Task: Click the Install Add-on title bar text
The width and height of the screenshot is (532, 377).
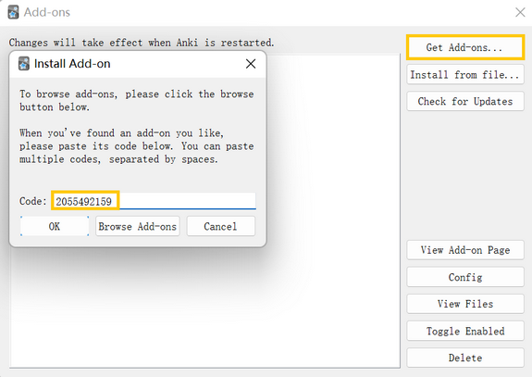Action: point(72,64)
